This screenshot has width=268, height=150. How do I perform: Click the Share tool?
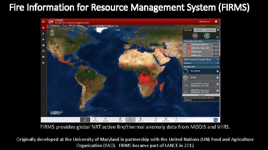[x=155, y=119]
